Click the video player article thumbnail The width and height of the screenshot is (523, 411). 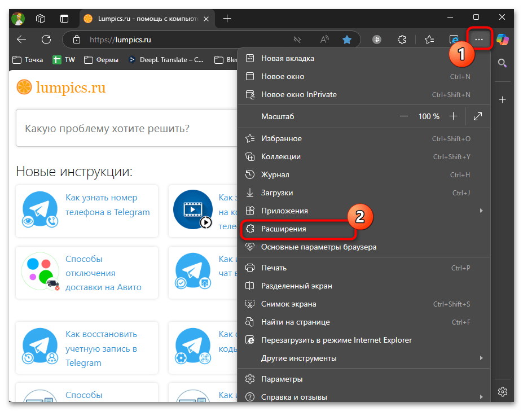193,209
